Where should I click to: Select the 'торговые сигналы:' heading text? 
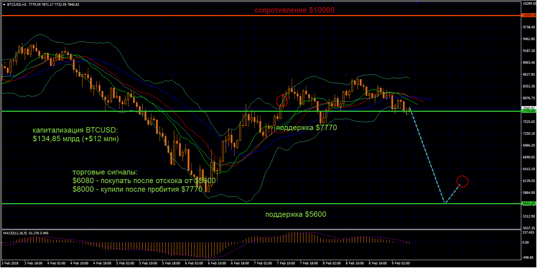105,172
